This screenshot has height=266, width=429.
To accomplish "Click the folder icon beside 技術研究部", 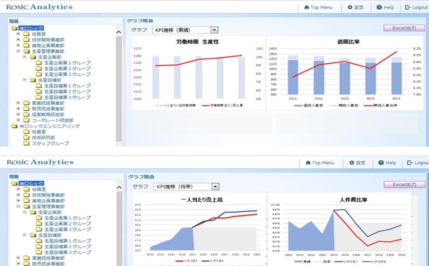I will tap(26, 136).
